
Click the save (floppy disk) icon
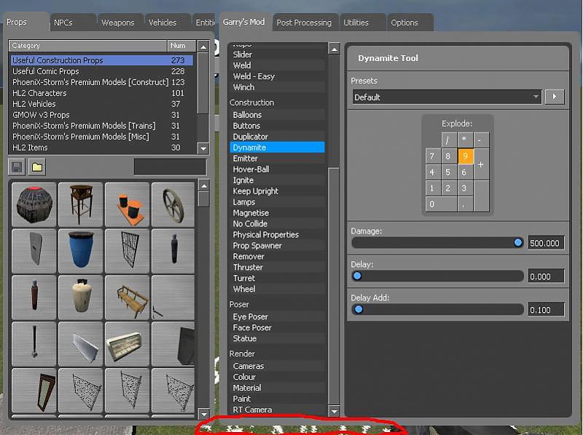17,167
